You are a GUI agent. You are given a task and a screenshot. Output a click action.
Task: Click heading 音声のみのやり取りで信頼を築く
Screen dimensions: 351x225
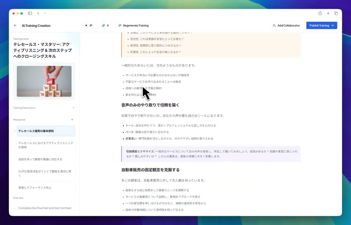click(150, 105)
